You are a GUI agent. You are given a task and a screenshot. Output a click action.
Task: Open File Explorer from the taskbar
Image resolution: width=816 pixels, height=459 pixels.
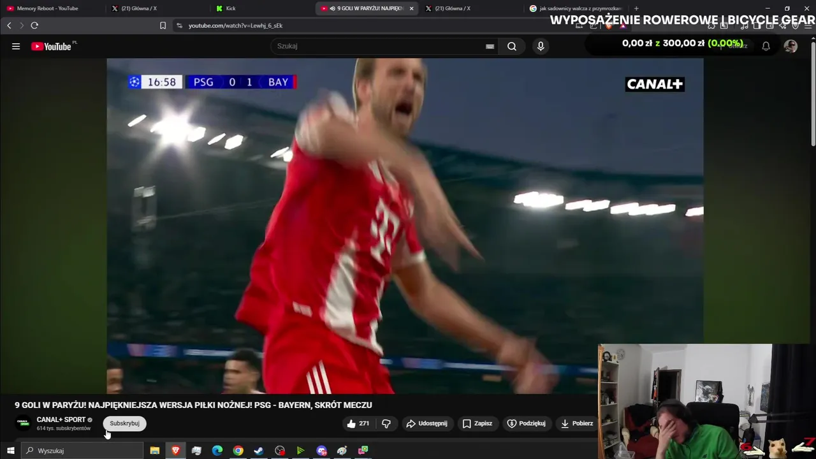(x=154, y=451)
